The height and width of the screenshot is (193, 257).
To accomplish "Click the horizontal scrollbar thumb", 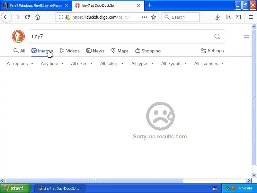I will pyautogui.click(x=94, y=180).
